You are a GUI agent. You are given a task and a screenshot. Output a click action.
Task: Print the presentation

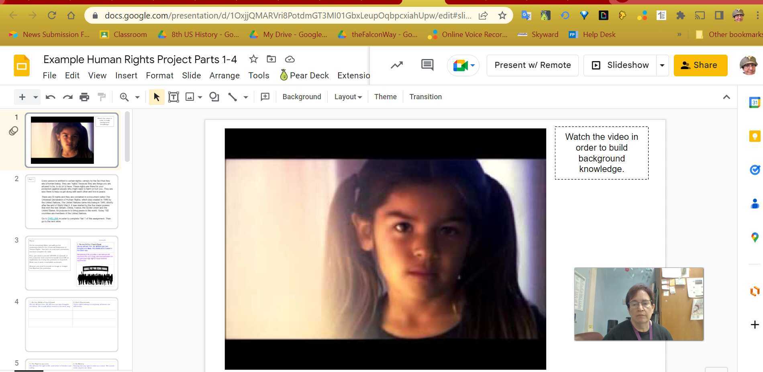coord(84,96)
